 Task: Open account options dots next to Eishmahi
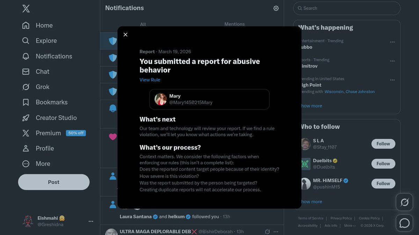coord(91,221)
